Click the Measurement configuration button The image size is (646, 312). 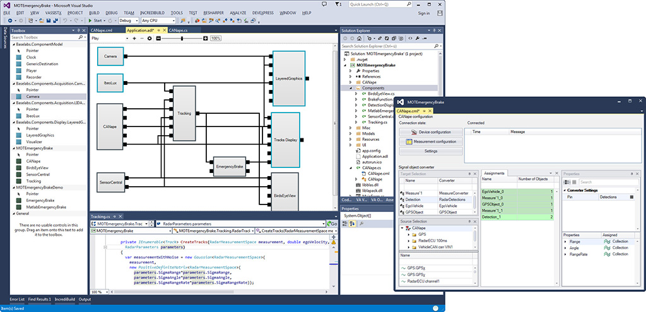click(x=431, y=142)
